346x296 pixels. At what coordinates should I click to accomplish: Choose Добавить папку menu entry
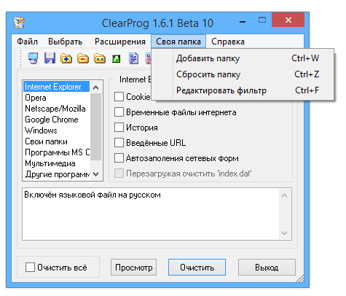243,58
